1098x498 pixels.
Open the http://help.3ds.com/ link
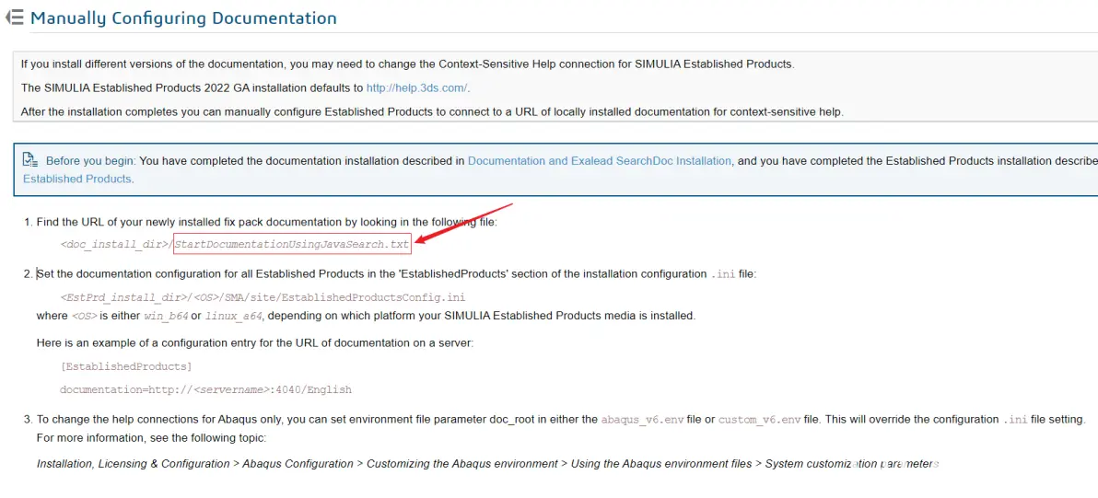416,88
